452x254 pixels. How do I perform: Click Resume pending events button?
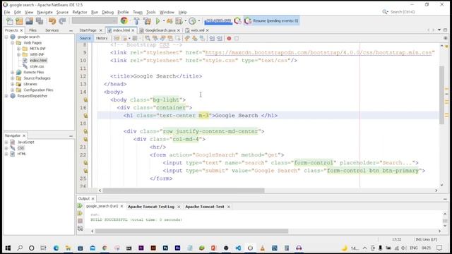271,20
